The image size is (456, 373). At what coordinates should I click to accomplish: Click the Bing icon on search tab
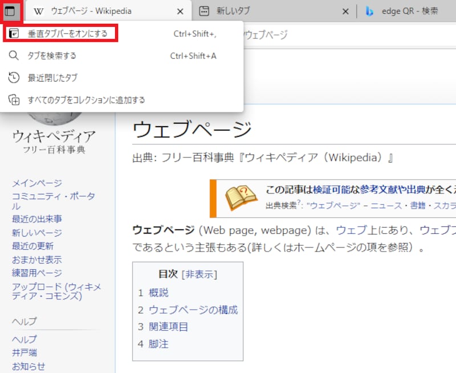(x=369, y=11)
